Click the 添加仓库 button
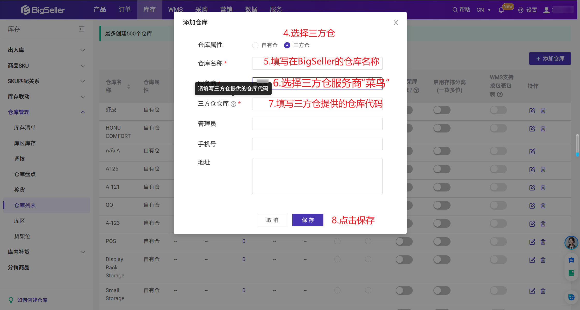This screenshot has width=580, height=310. coord(550,58)
